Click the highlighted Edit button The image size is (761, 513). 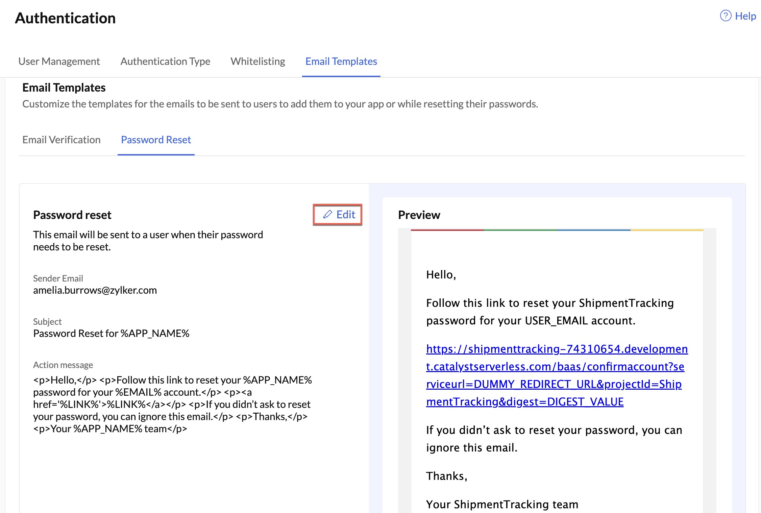(338, 214)
